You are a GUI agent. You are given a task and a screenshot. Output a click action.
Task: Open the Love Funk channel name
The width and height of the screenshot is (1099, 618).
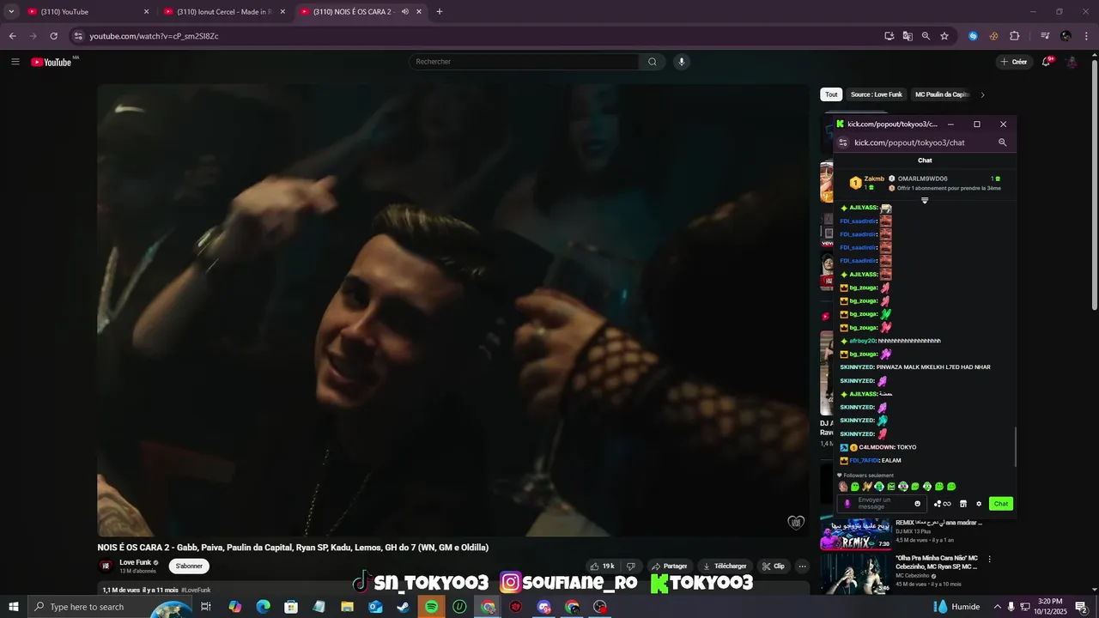pos(135,563)
